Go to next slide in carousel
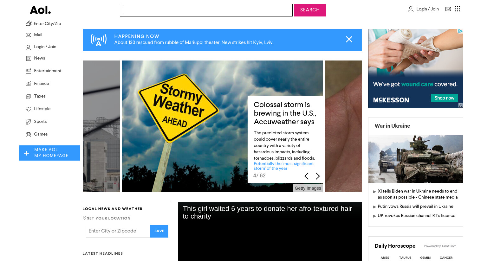Image resolution: width=487 pixels, height=261 pixels. (318, 176)
